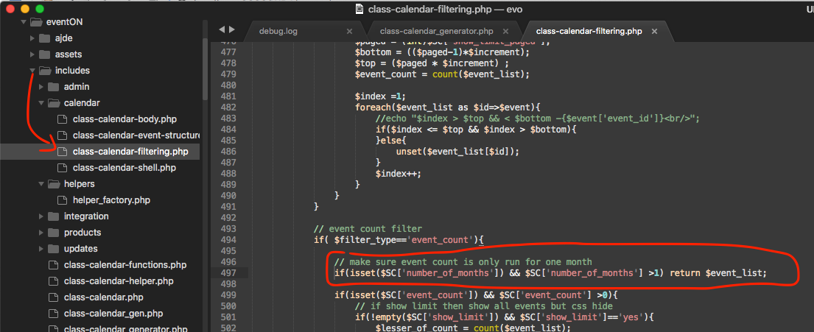The height and width of the screenshot is (332, 814).
Task: Collapse the eventON root folder
Action: pyautogui.click(x=24, y=22)
